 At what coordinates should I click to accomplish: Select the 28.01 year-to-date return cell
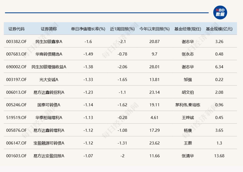click(x=154, y=67)
